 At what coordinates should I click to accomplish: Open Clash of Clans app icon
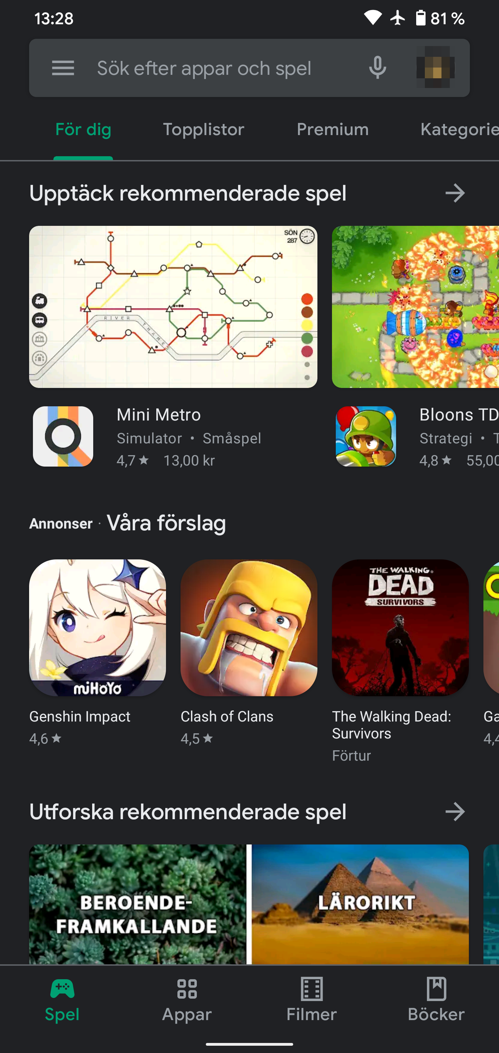pos(249,627)
